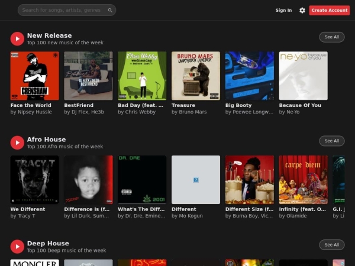Screen dimensions: 355x266
Task: Open artist Peewee Longway
Action: coord(249,112)
